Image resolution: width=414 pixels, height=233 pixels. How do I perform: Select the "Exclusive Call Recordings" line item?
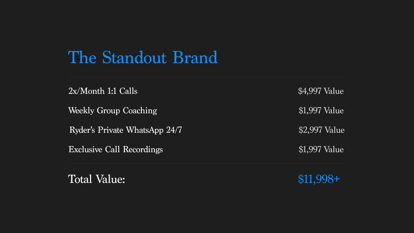(x=116, y=150)
